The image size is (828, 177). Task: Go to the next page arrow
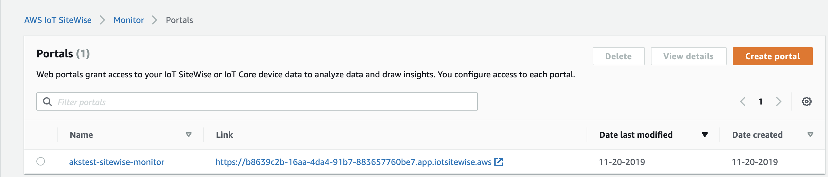pyautogui.click(x=779, y=101)
